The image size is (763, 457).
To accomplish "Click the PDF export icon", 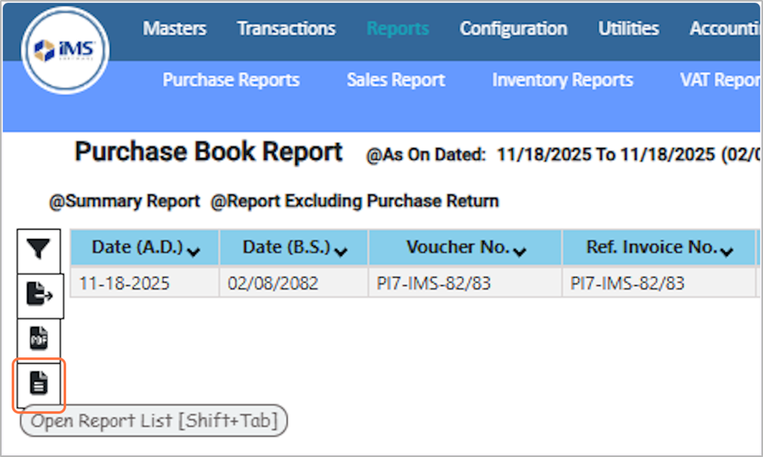I will (39, 338).
